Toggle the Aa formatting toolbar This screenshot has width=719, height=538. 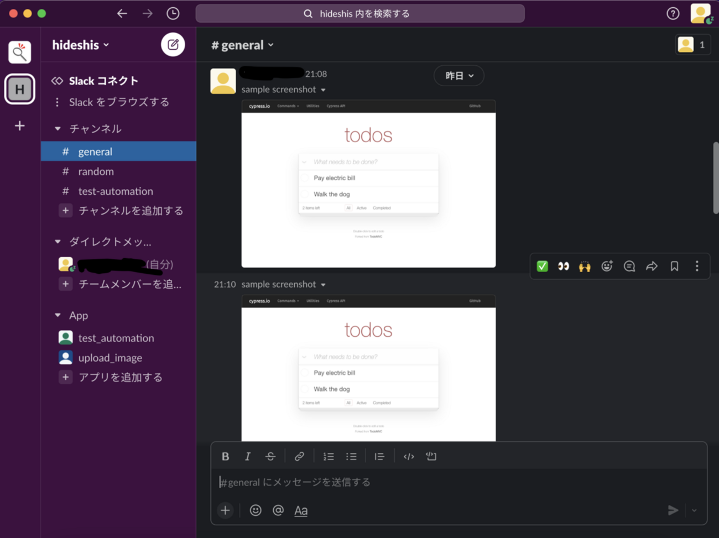(301, 510)
